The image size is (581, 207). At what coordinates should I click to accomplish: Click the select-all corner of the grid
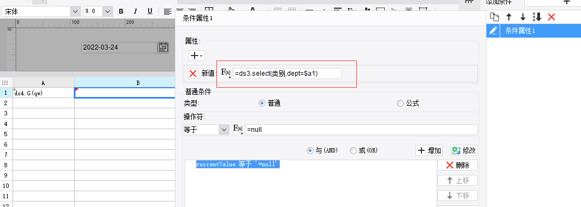tap(5, 83)
